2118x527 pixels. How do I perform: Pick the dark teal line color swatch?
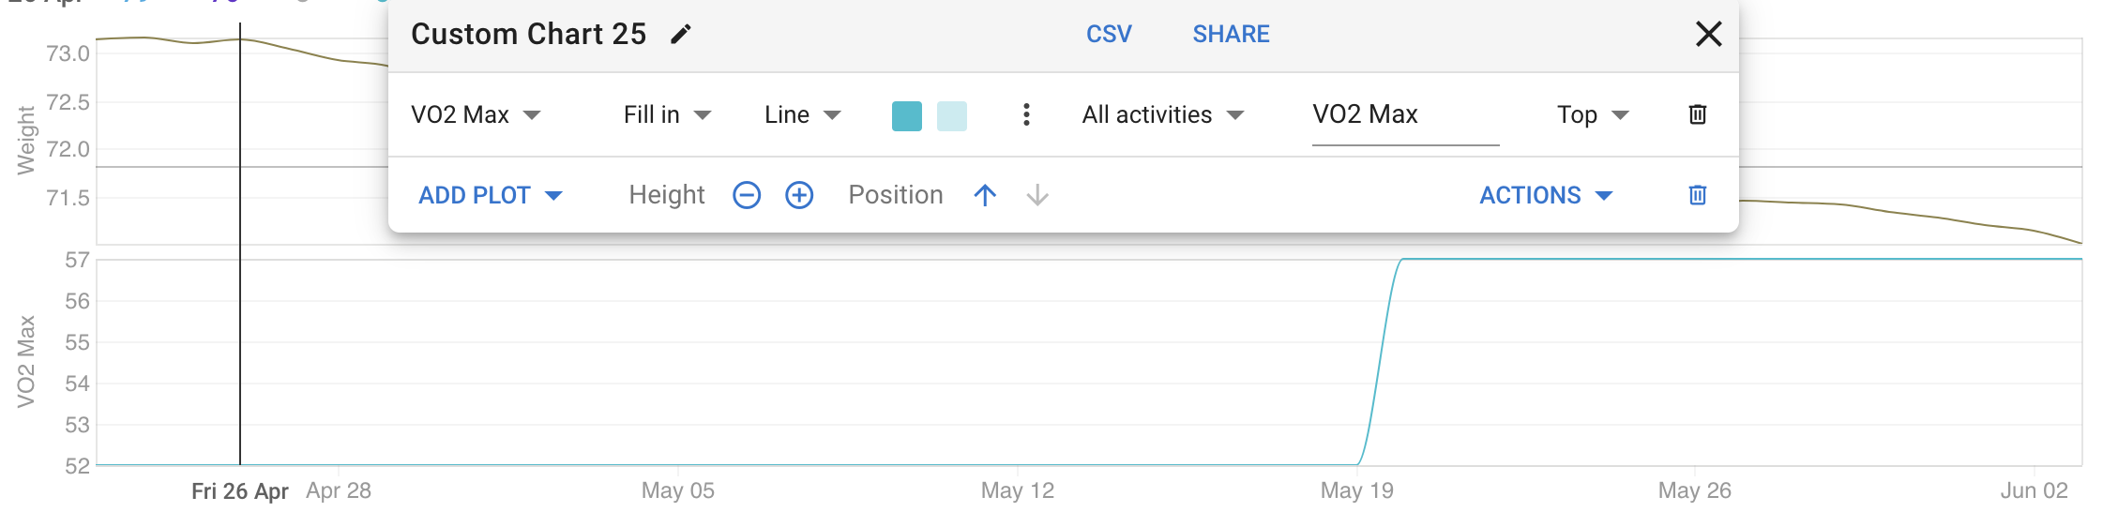[x=907, y=115]
